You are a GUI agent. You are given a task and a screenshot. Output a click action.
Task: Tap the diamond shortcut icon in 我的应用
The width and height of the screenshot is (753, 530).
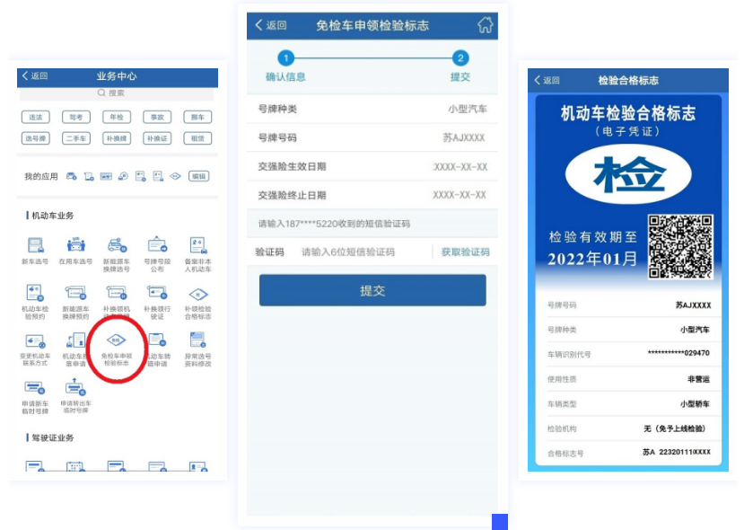pyautogui.click(x=175, y=176)
